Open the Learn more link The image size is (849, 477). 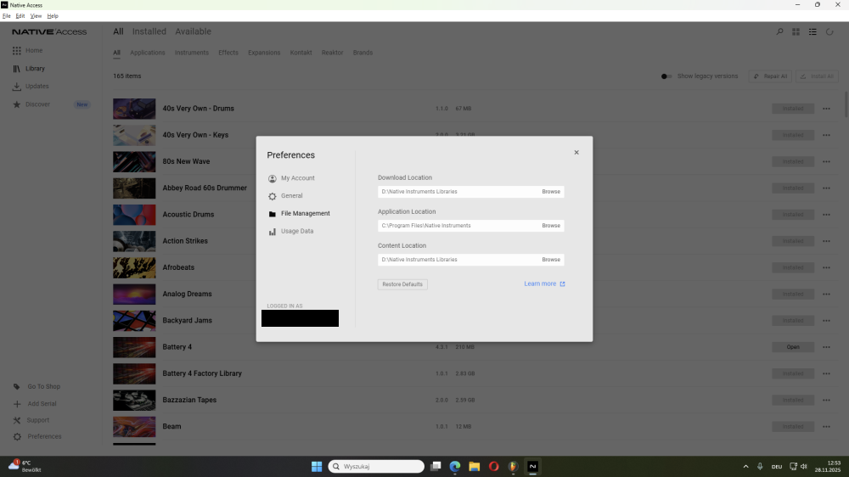point(544,283)
